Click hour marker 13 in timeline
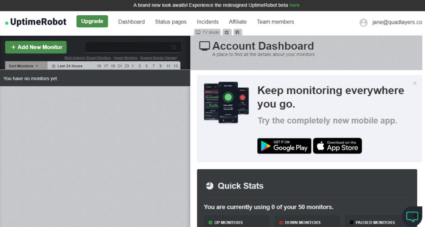 click(x=176, y=66)
